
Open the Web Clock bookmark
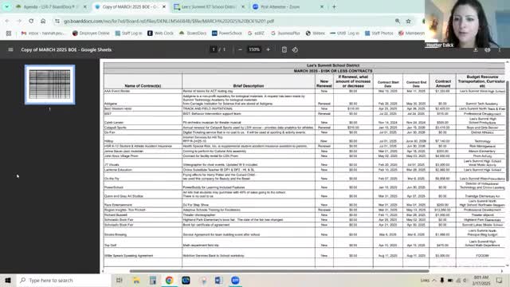click(x=160, y=33)
